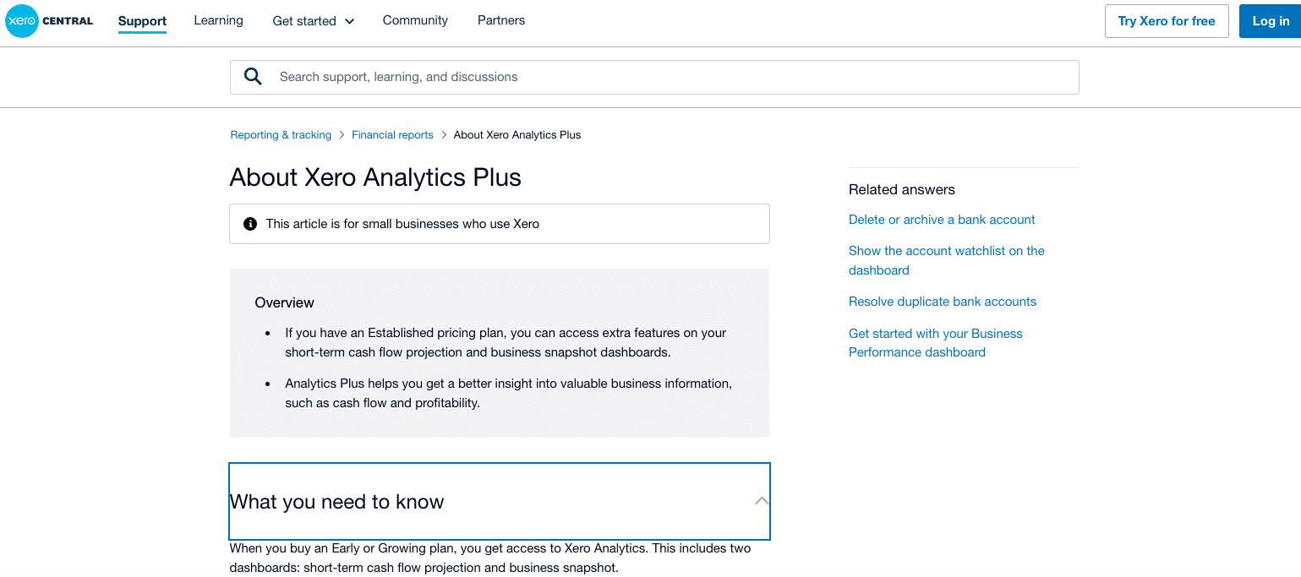Viewport: 1301px width, 577px height.
Task: Open Financial reports breadcrumb link
Action: click(392, 135)
